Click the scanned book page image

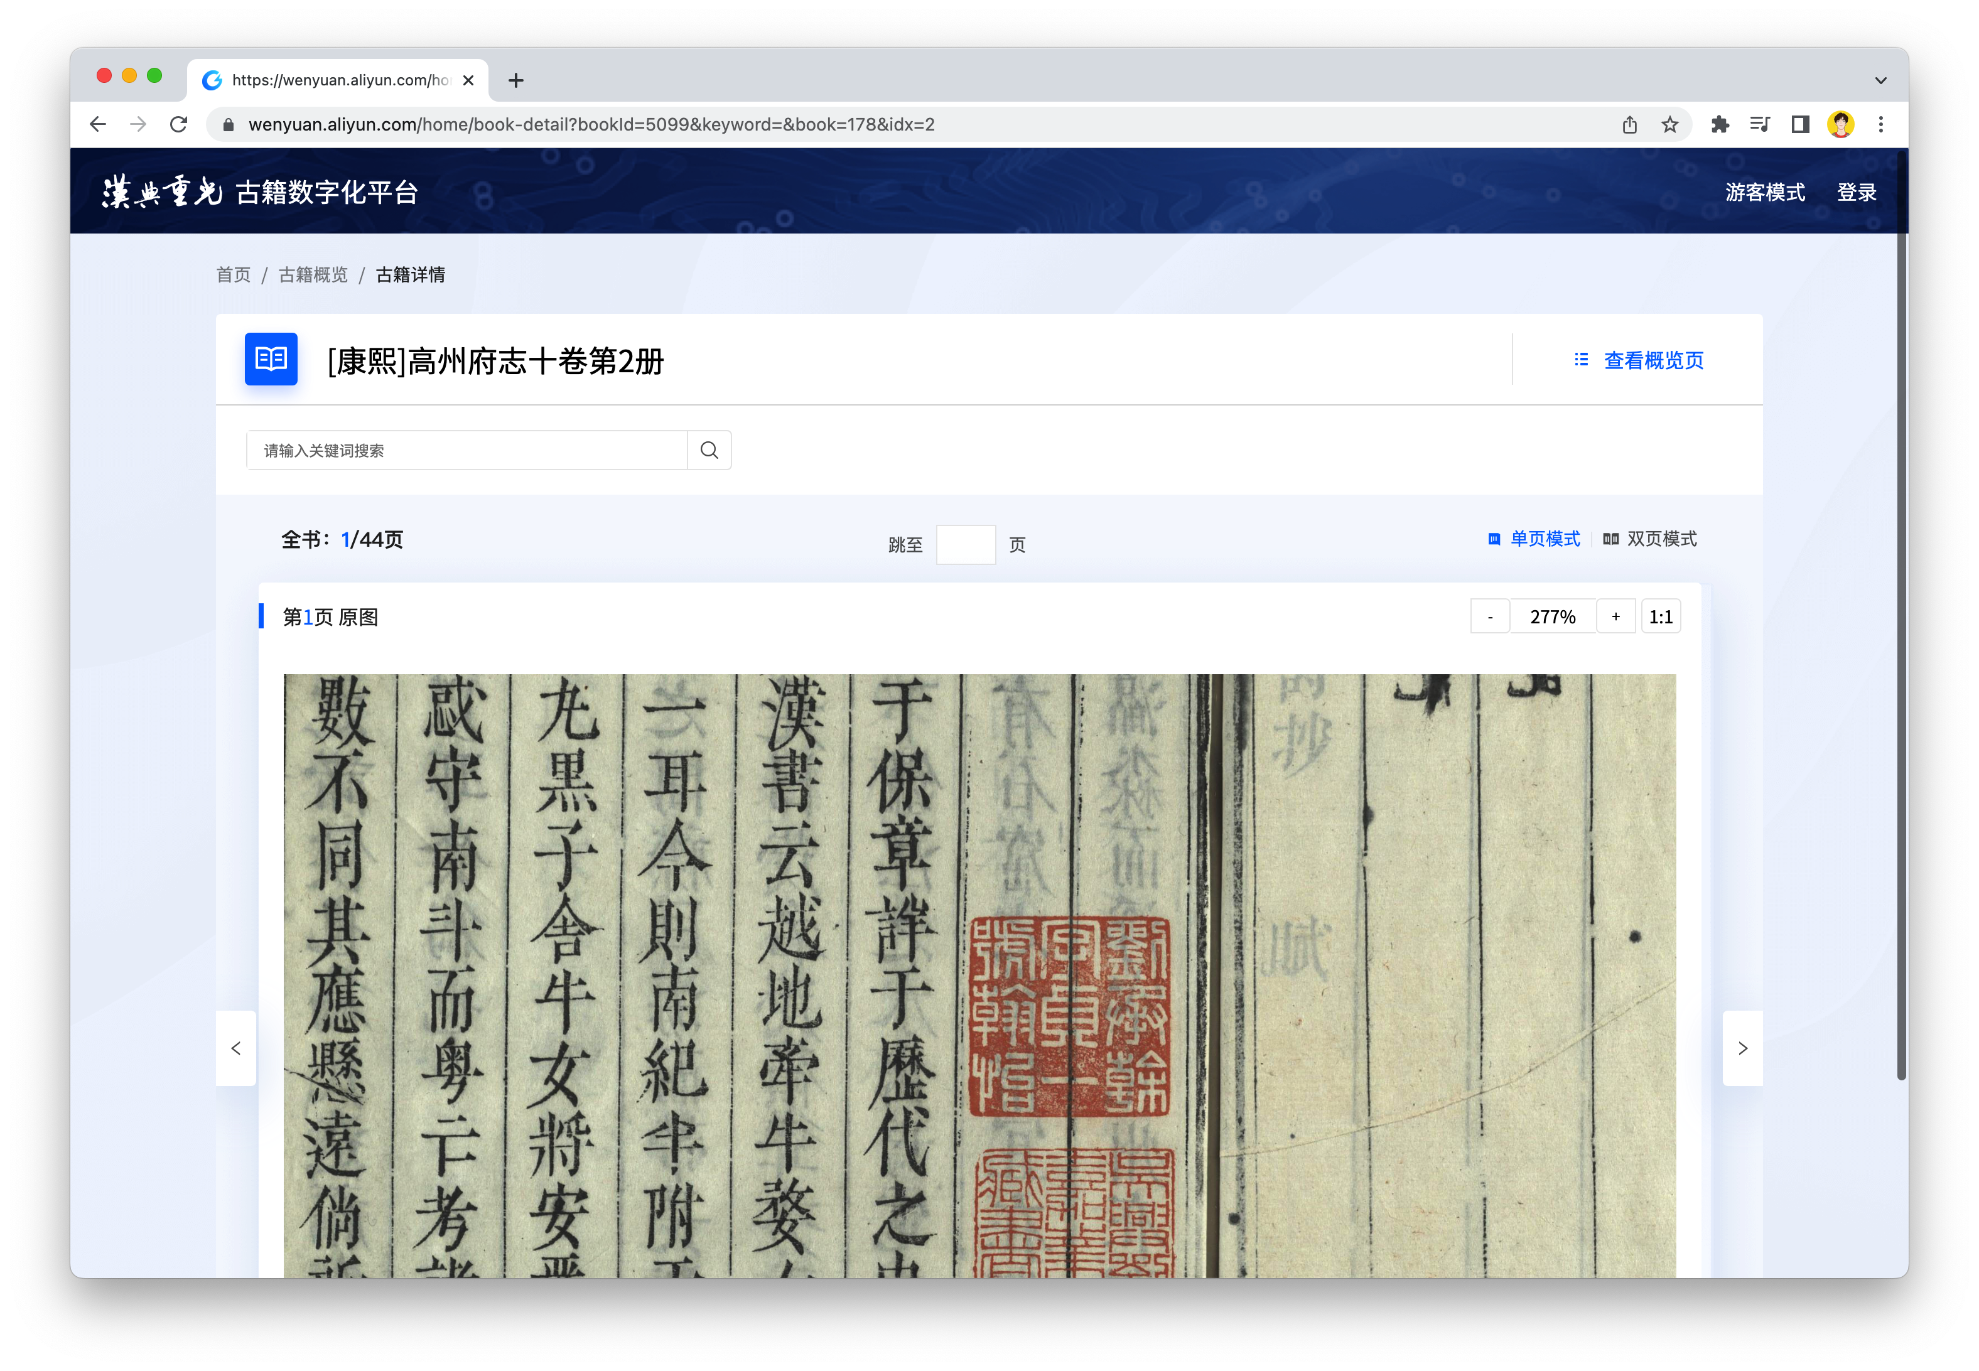pyautogui.click(x=979, y=976)
